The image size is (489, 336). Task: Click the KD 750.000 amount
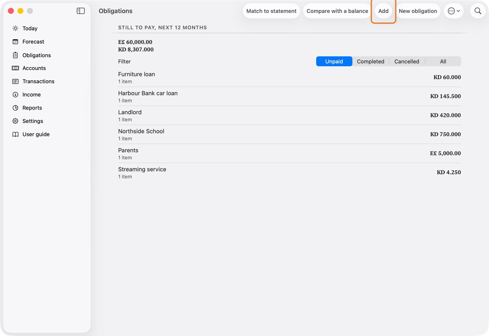coord(445,134)
